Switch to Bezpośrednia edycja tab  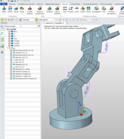click(52, 4)
